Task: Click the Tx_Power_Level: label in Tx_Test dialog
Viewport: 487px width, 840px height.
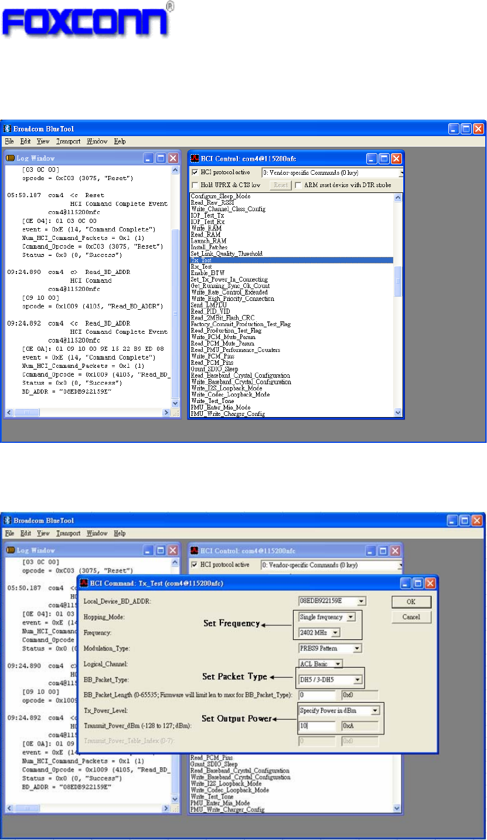Action: pos(108,710)
